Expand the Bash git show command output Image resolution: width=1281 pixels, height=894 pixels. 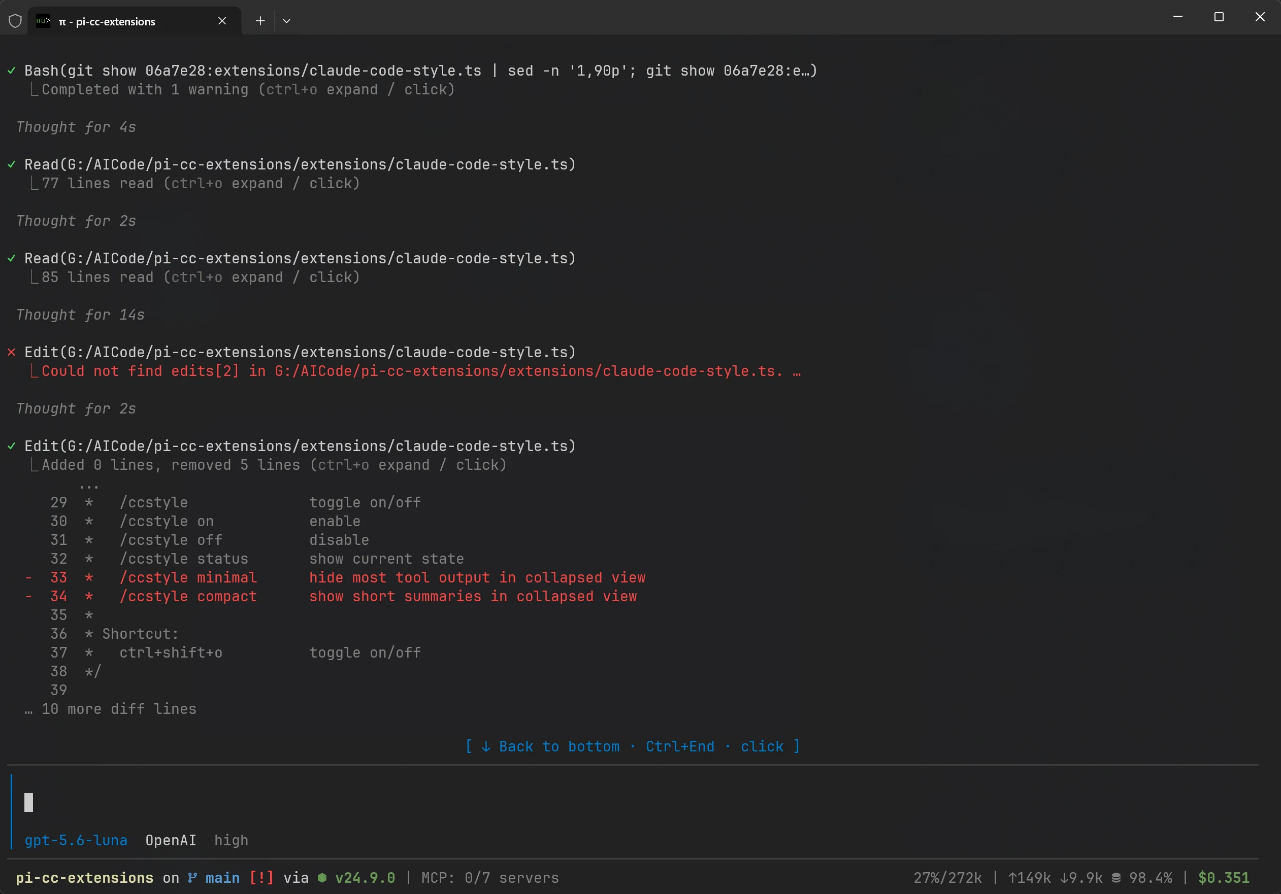421,71
